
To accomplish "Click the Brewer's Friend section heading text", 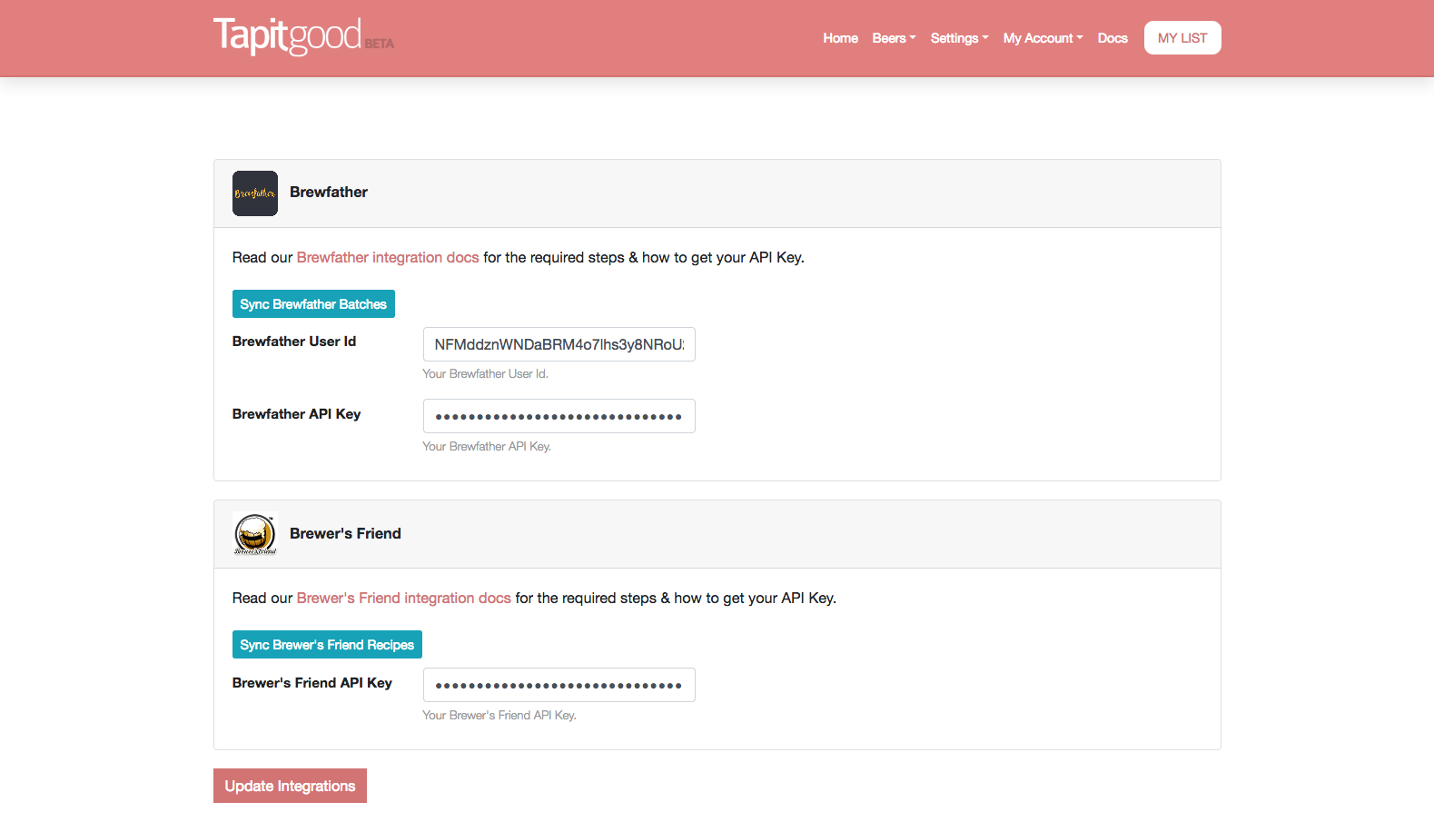I will click(345, 533).
